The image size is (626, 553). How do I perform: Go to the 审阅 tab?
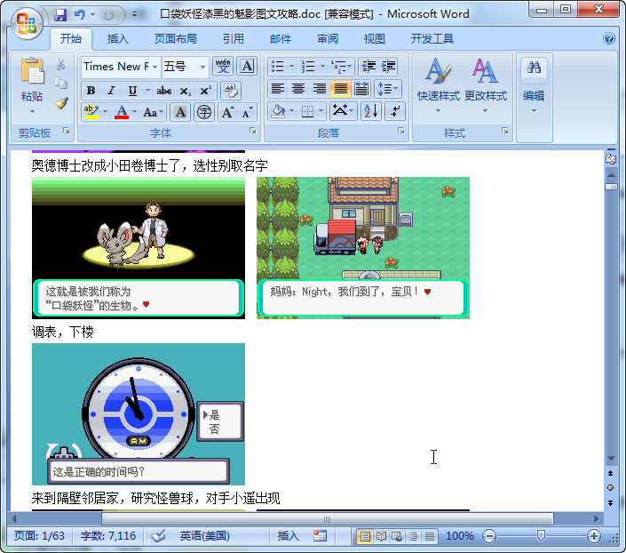(328, 39)
